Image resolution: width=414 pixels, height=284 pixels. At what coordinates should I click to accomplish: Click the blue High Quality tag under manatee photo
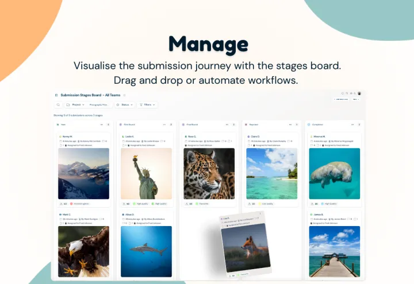pos(329,204)
